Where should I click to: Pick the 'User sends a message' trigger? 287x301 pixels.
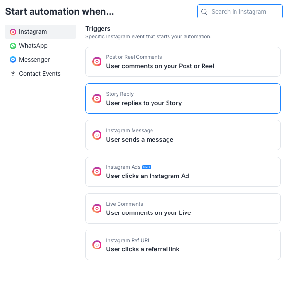(x=183, y=135)
